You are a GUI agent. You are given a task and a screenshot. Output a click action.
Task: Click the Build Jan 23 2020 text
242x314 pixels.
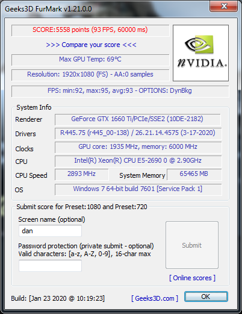pos(58,298)
